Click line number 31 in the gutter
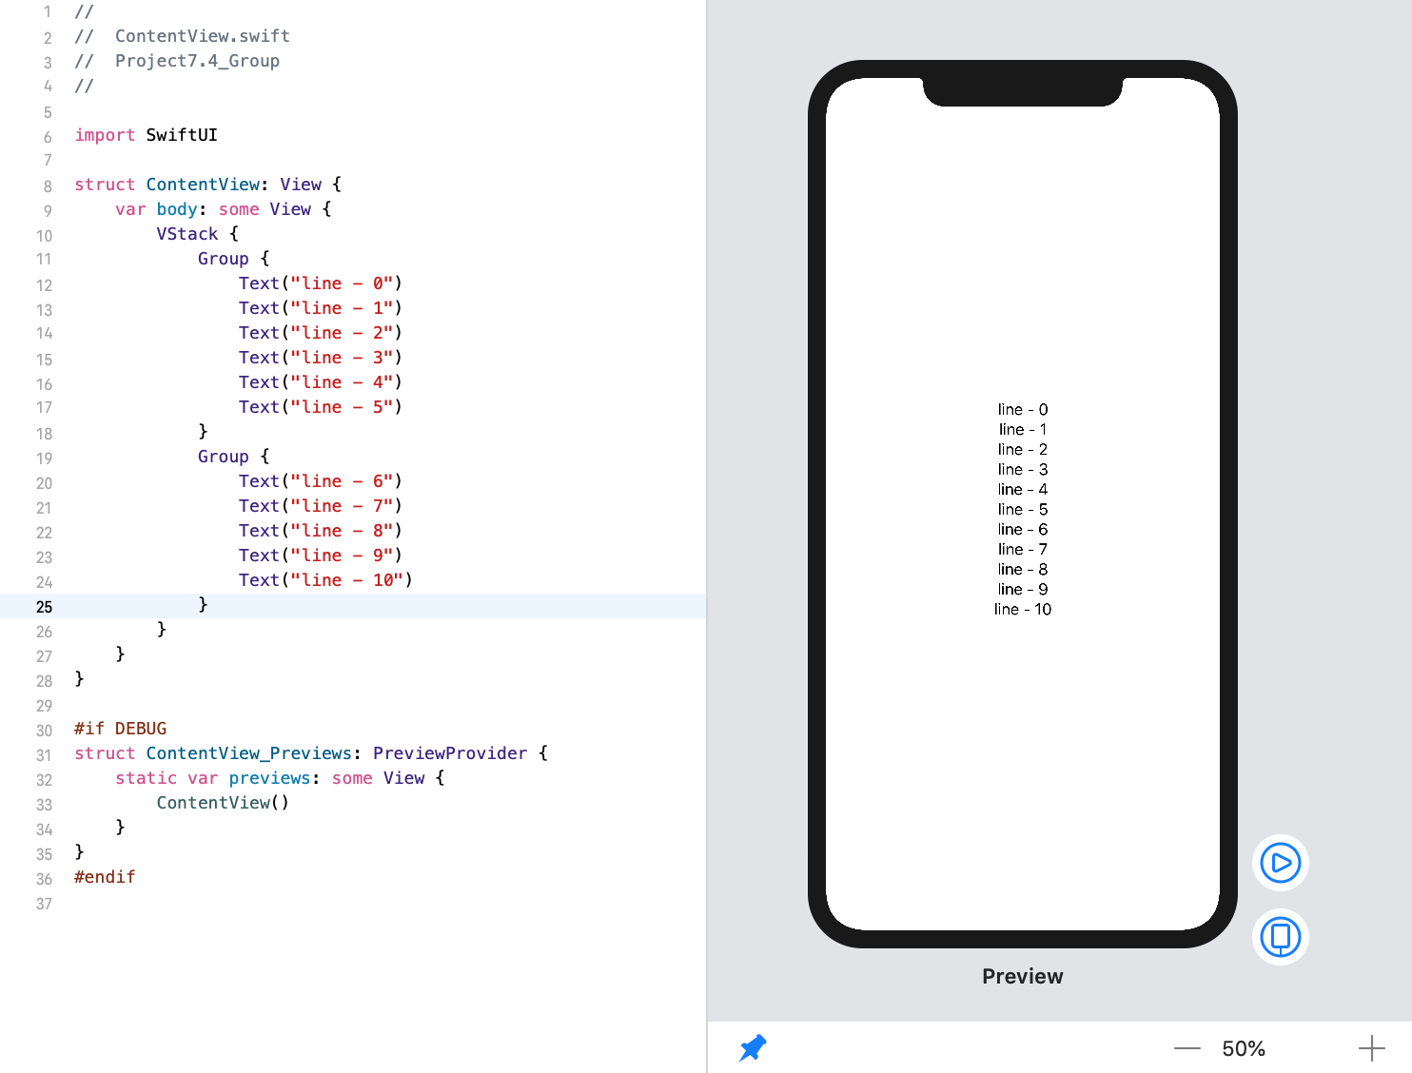The height and width of the screenshot is (1073, 1412). coord(45,755)
